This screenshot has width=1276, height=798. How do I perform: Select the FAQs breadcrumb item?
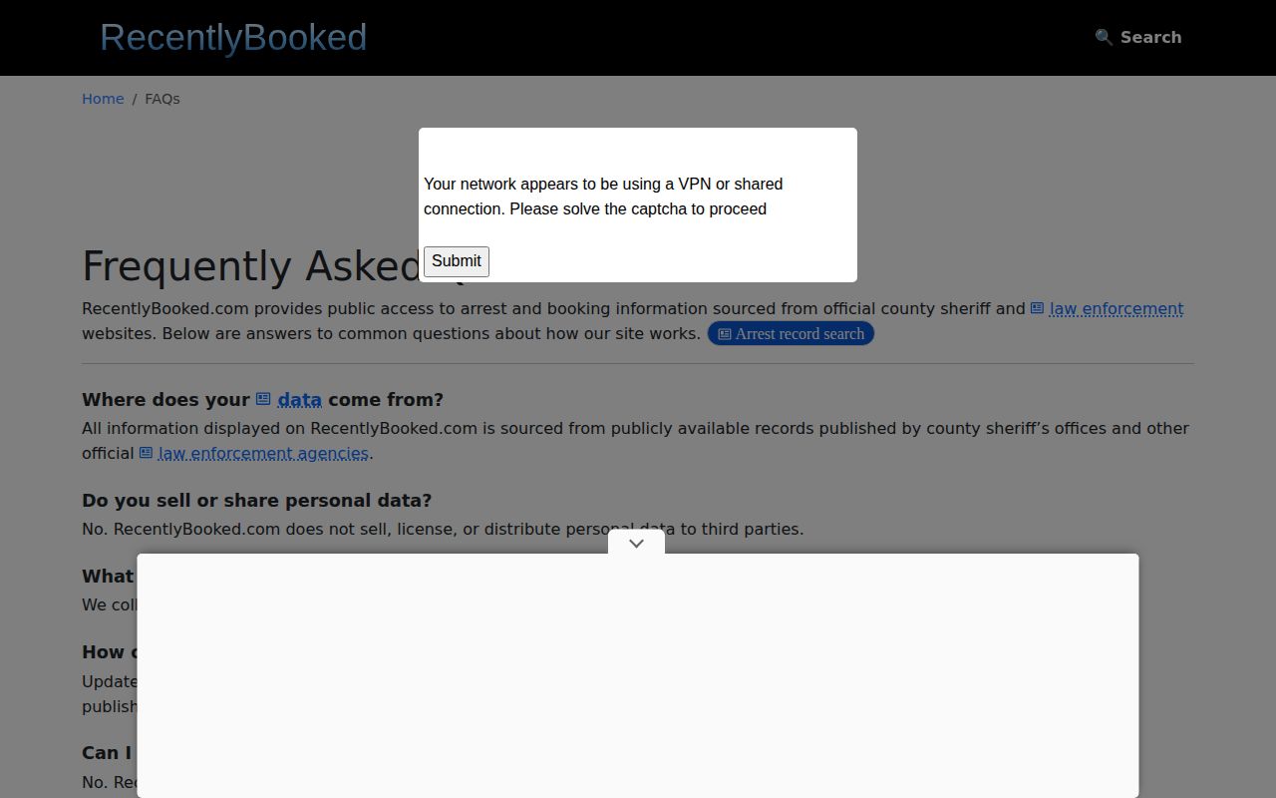pos(162,99)
